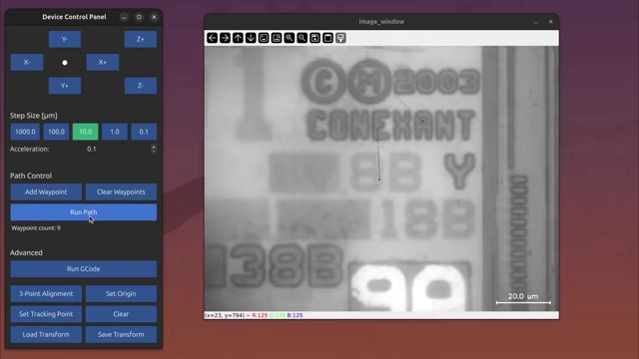Fit image to window toolbar icon

tap(277, 38)
